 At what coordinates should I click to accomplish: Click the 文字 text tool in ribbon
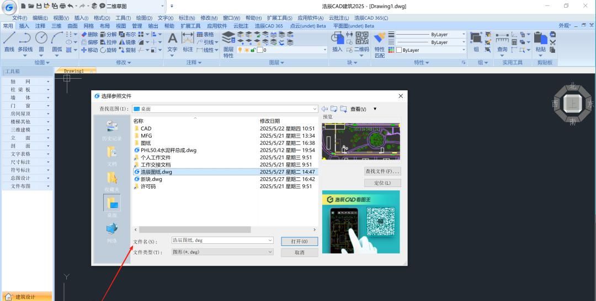tap(172, 42)
